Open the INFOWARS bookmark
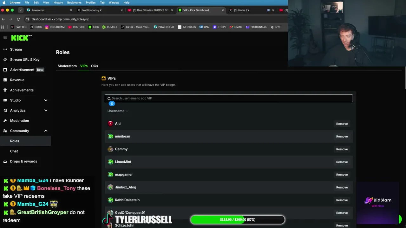The width and height of the screenshot is (406, 228). click(187, 27)
